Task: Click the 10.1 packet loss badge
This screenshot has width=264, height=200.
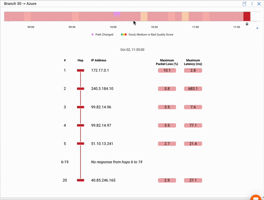Action: (167, 71)
